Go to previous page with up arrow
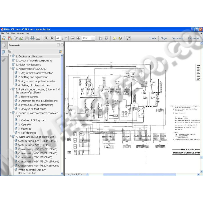203x203 pixels. [46, 38]
